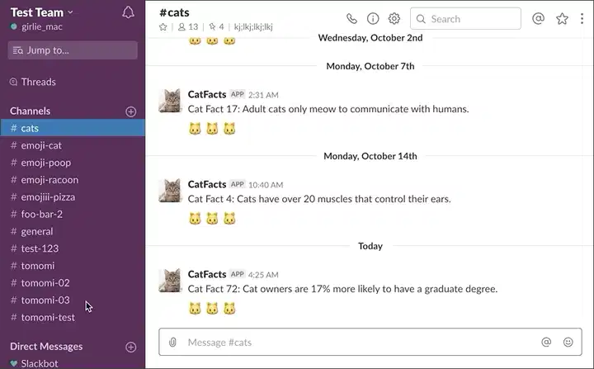The width and height of the screenshot is (594, 369).
Task: Click the @ mention icon in message box
Action: pyautogui.click(x=546, y=342)
